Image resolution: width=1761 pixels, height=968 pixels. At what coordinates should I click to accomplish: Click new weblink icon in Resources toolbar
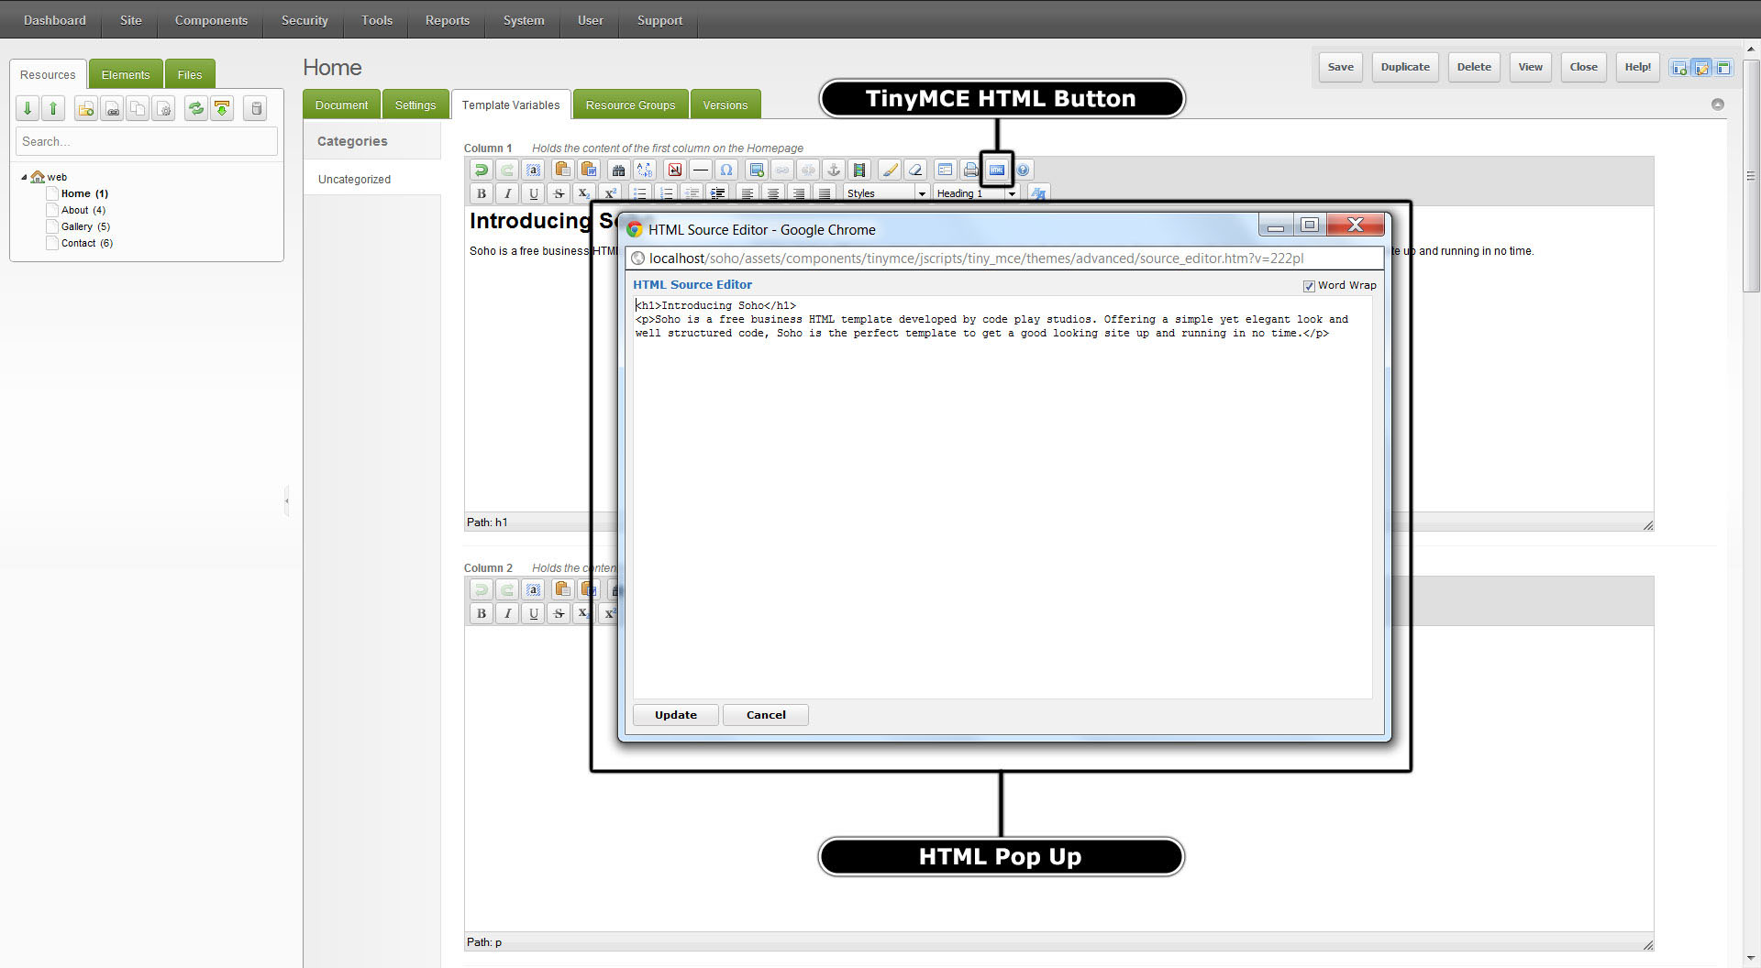[112, 108]
